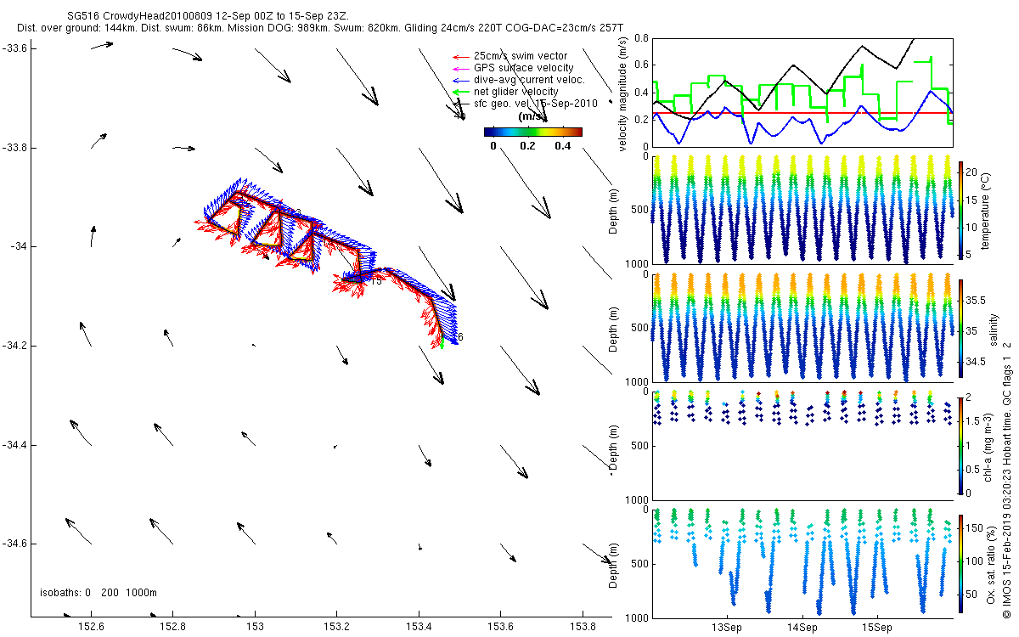This screenshot has height=637, width=1019.
Task: Click the salinity colorbar
Action: (x=961, y=327)
